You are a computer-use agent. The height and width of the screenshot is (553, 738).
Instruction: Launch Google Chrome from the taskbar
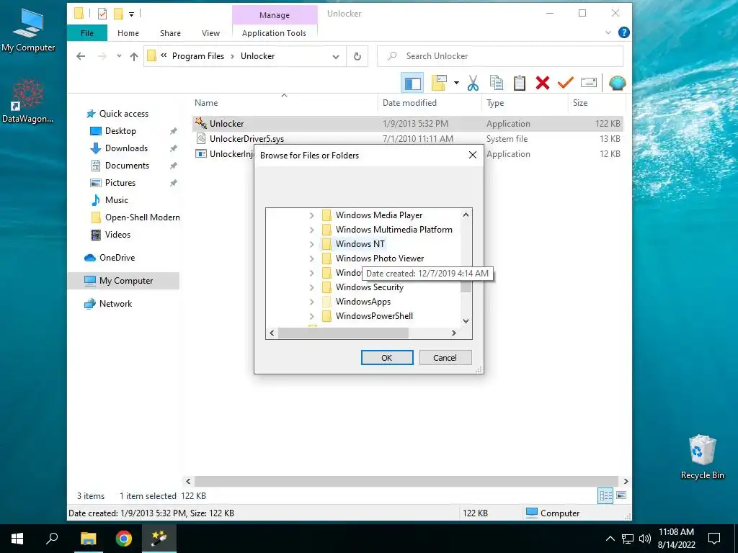[124, 539]
